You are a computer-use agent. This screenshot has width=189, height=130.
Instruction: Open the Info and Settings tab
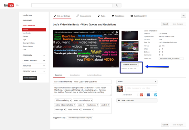pyautogui.click(x=62, y=16)
